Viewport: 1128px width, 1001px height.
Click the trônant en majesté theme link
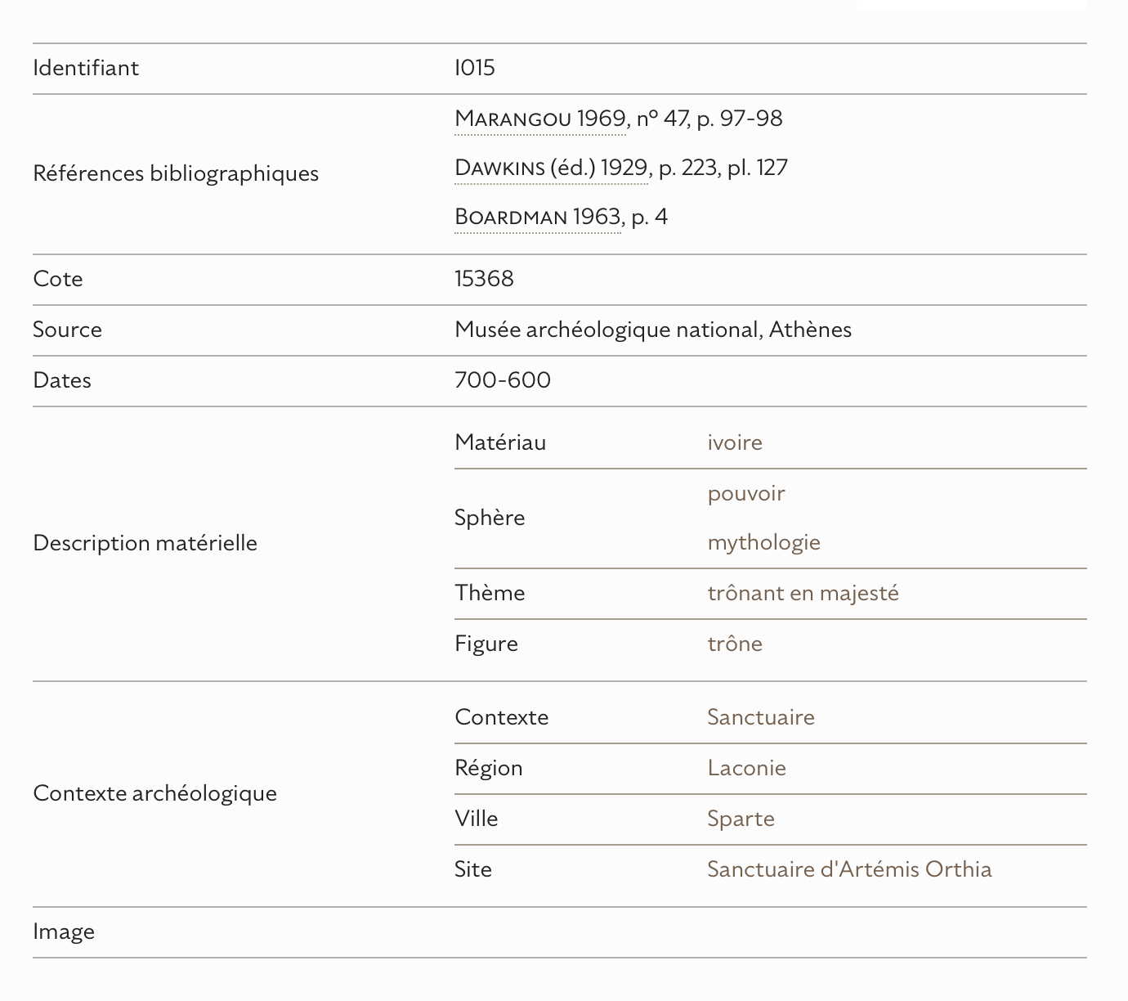[x=803, y=593]
